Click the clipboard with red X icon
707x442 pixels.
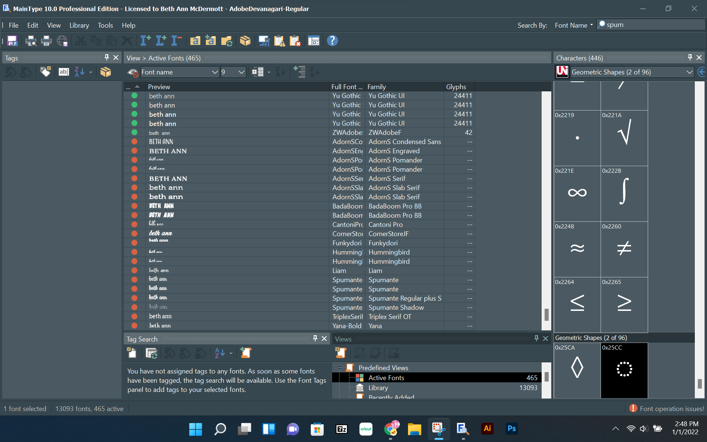pyautogui.click(x=295, y=41)
